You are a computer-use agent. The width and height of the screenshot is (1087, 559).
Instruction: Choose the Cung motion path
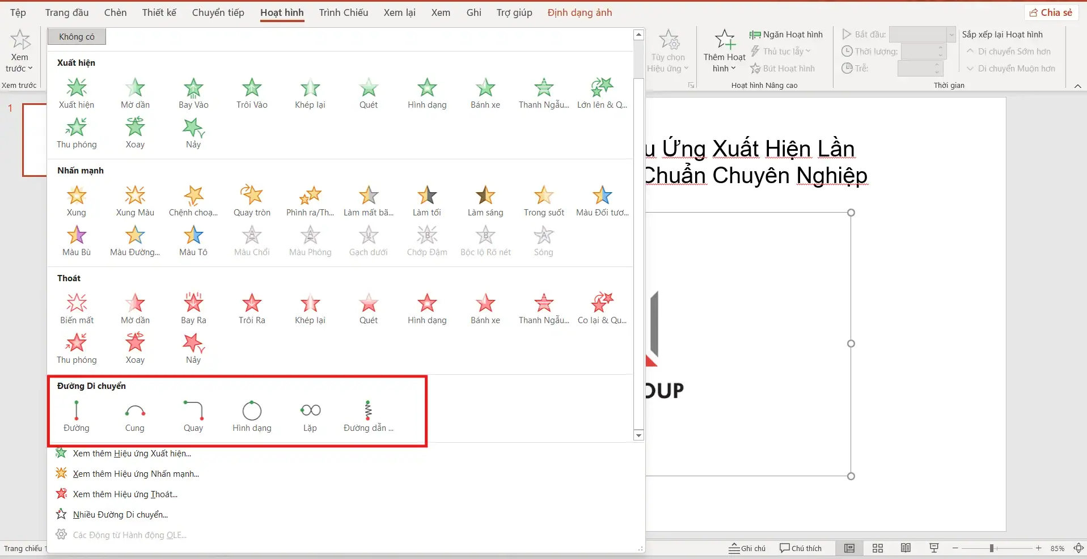click(x=135, y=417)
